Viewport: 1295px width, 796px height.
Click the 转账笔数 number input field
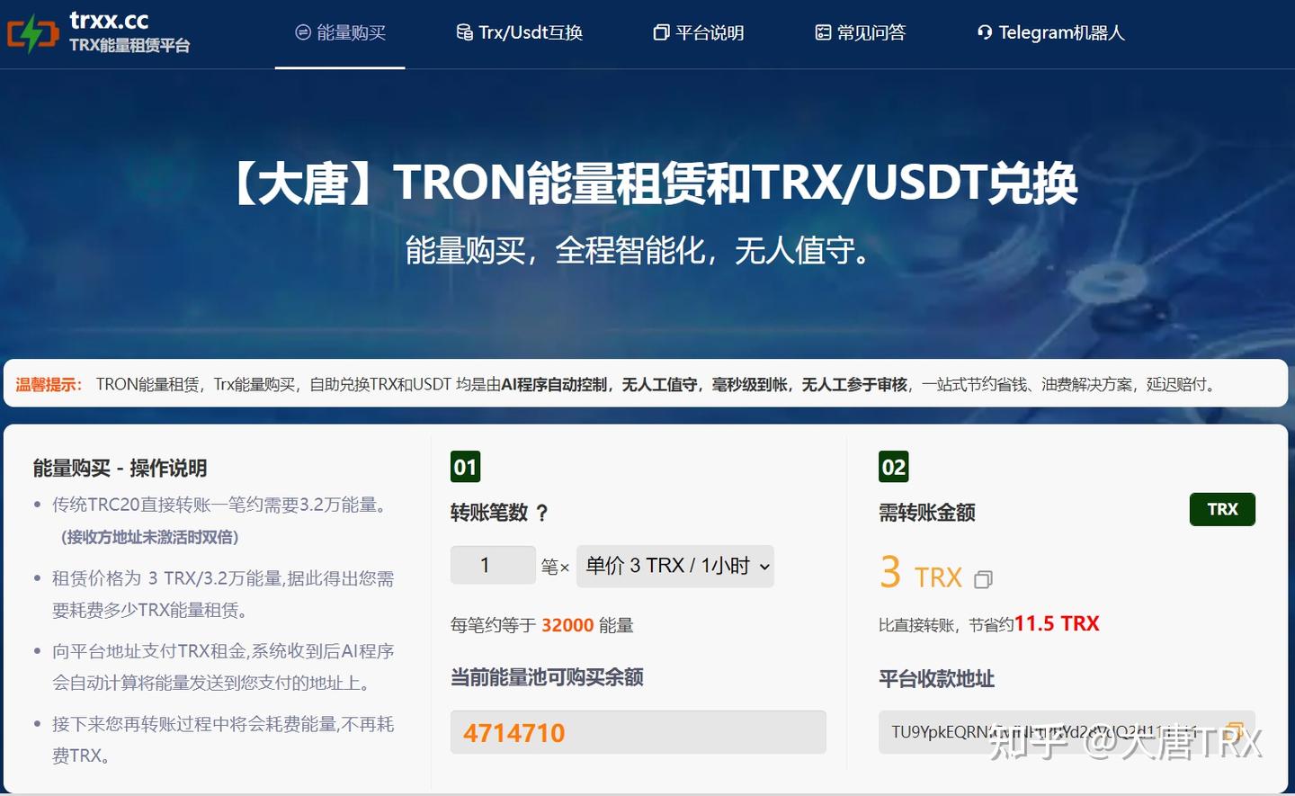493,565
